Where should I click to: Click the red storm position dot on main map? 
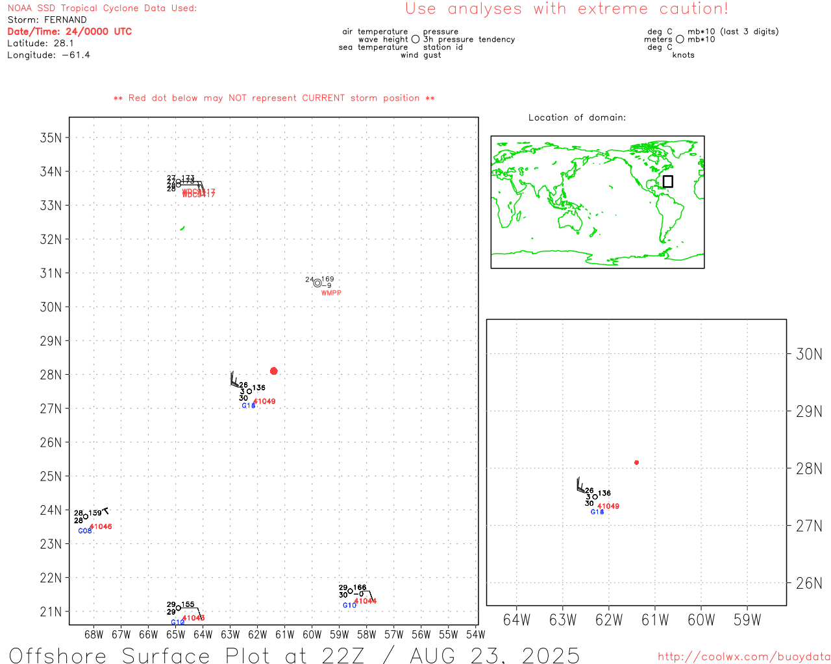[274, 371]
